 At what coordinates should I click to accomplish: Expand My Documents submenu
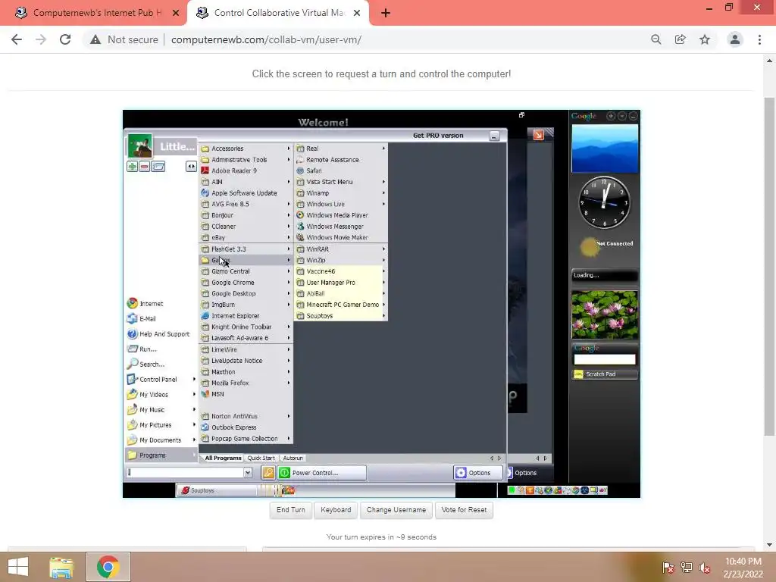(161, 440)
